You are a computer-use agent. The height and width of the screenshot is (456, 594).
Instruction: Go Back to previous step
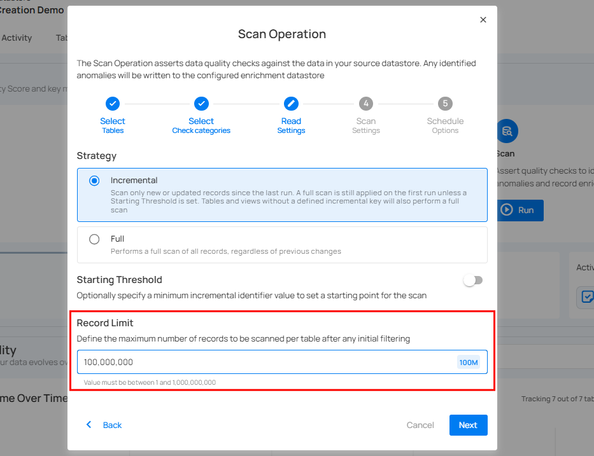[112, 425]
